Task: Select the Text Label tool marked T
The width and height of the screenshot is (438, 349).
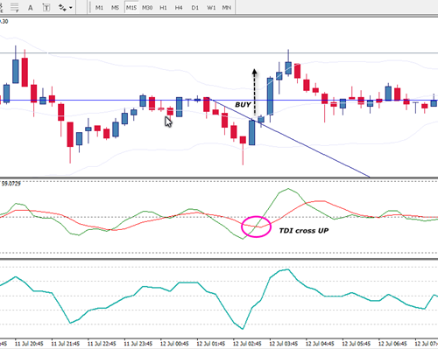Action: (x=46, y=8)
